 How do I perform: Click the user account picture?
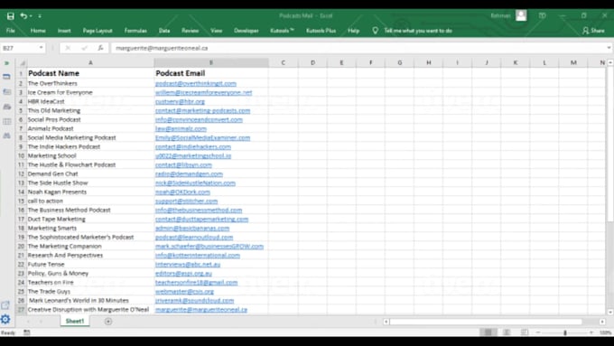pyautogui.click(x=521, y=15)
